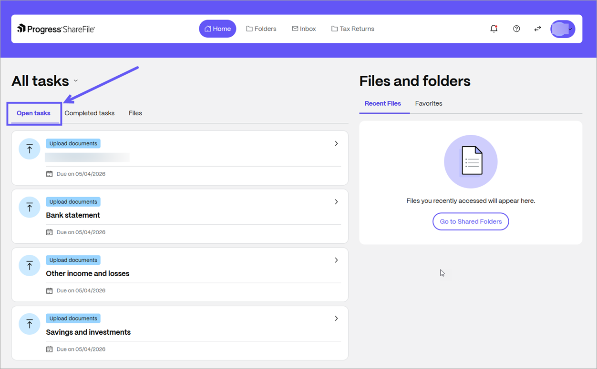
Task: Switch to the Favorites tab
Action: (428, 103)
